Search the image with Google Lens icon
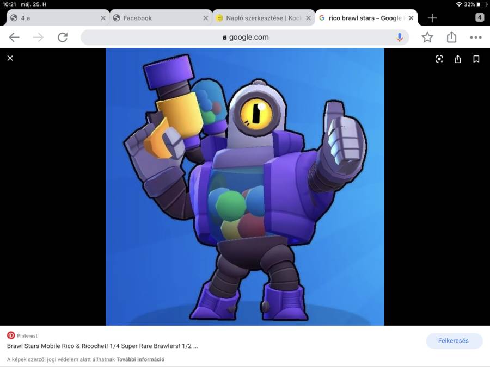The height and width of the screenshot is (367, 490). click(x=439, y=59)
